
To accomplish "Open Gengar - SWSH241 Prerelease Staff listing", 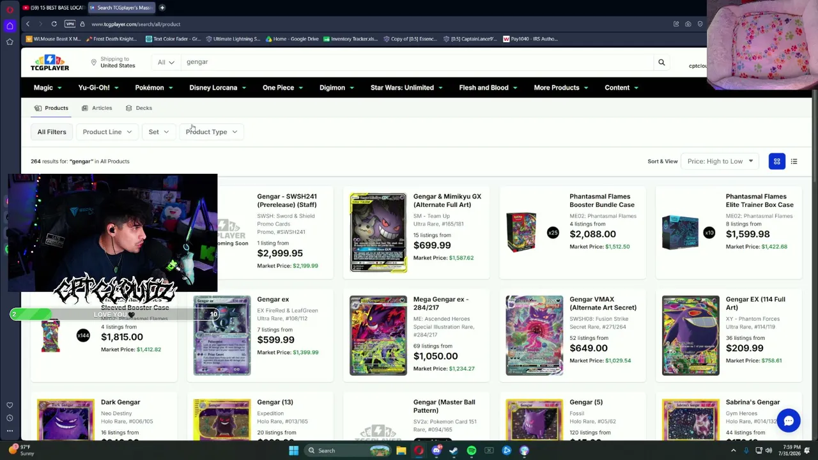I will click(x=287, y=201).
